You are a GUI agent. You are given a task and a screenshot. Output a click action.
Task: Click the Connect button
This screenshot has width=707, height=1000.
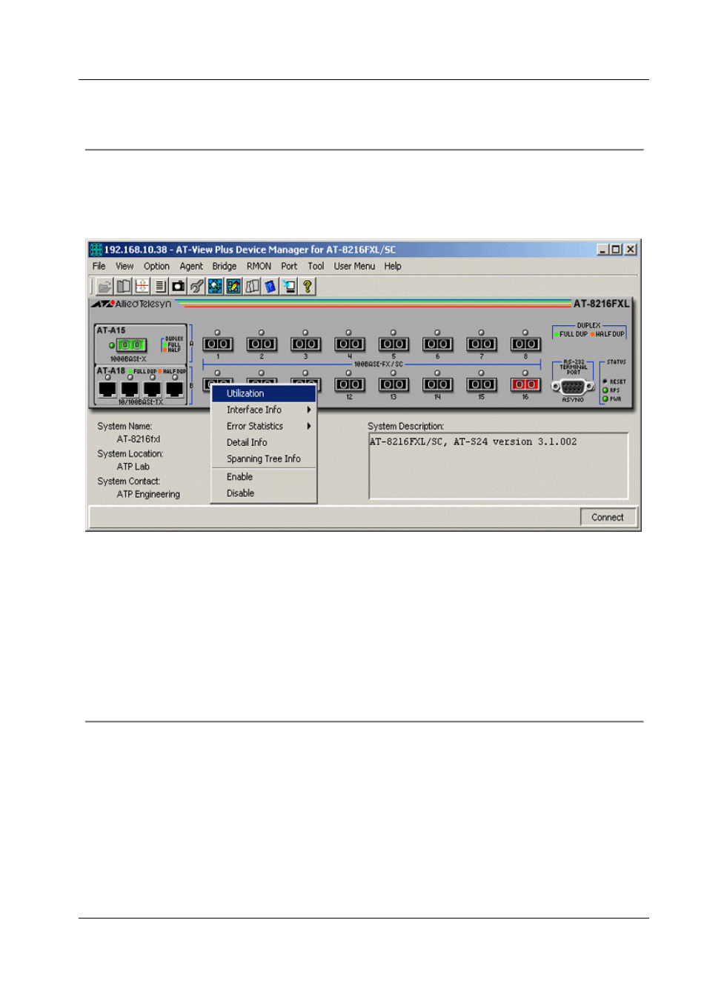[x=608, y=517]
